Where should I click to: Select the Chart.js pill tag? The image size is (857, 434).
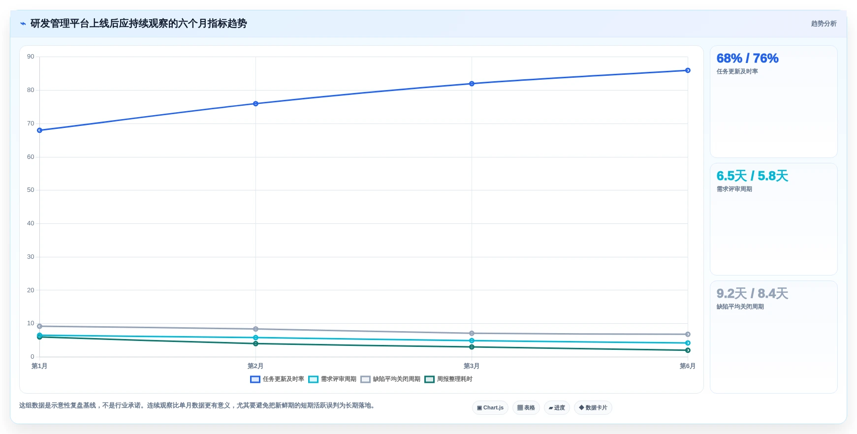[x=490, y=408]
